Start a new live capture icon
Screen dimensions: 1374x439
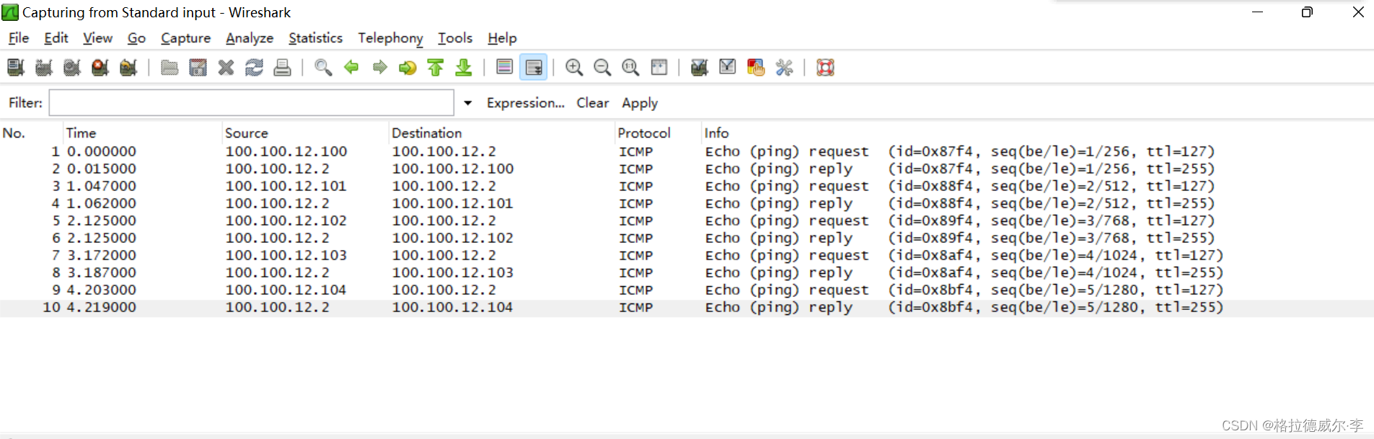pos(72,68)
